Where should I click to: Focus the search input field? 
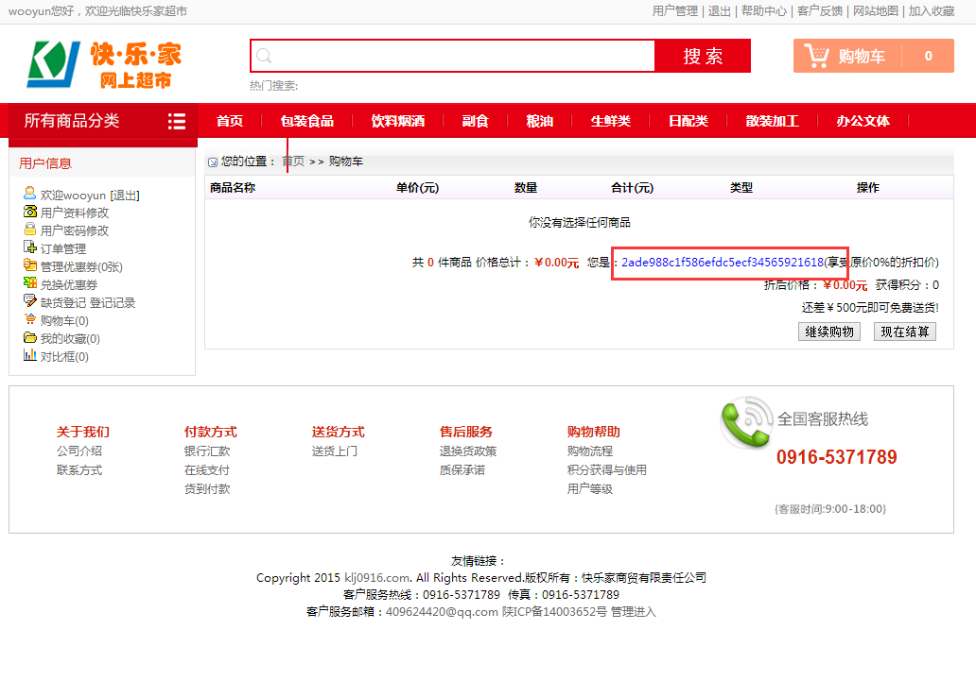[452, 56]
